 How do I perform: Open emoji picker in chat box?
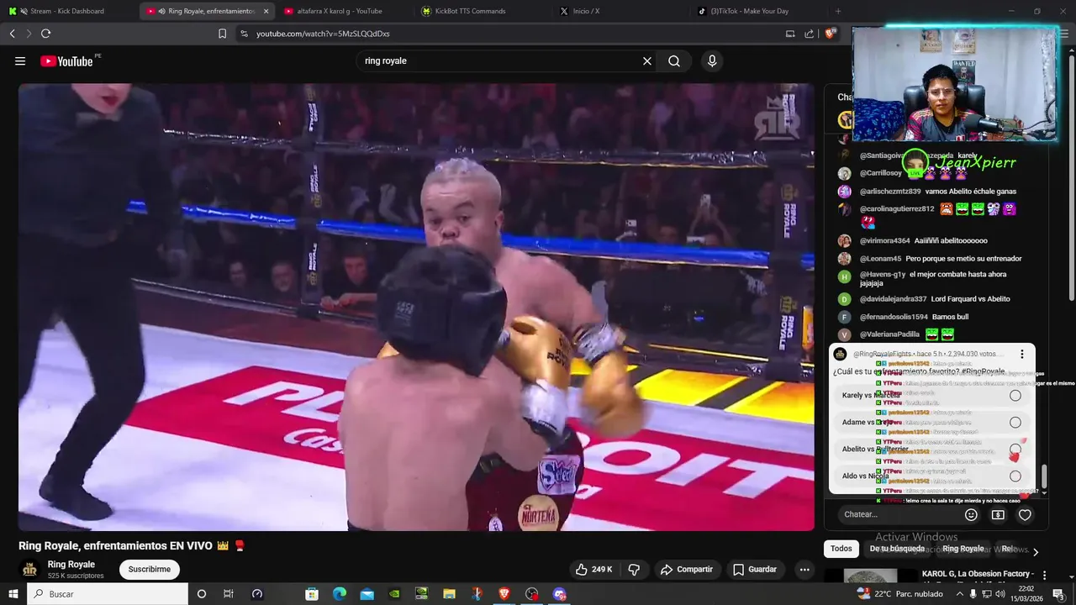click(971, 514)
